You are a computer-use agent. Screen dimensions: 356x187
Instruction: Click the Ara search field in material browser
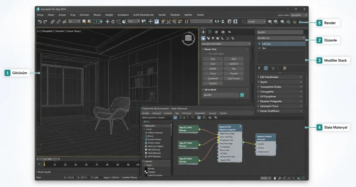coord(157,121)
